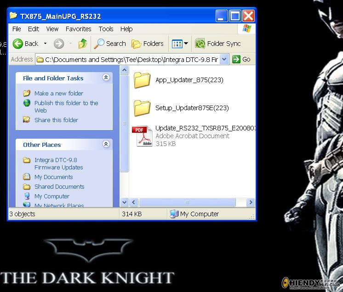Select the Setup_Updater875E(223) folder icon
Image resolution: width=343 pixels, height=292 pixels.
tap(142, 108)
